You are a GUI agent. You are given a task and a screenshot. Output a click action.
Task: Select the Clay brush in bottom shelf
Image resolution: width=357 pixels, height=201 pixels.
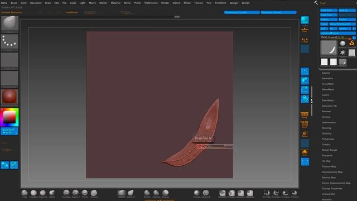point(25,193)
